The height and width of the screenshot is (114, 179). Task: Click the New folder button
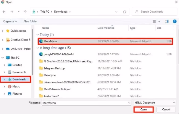tap(30, 21)
